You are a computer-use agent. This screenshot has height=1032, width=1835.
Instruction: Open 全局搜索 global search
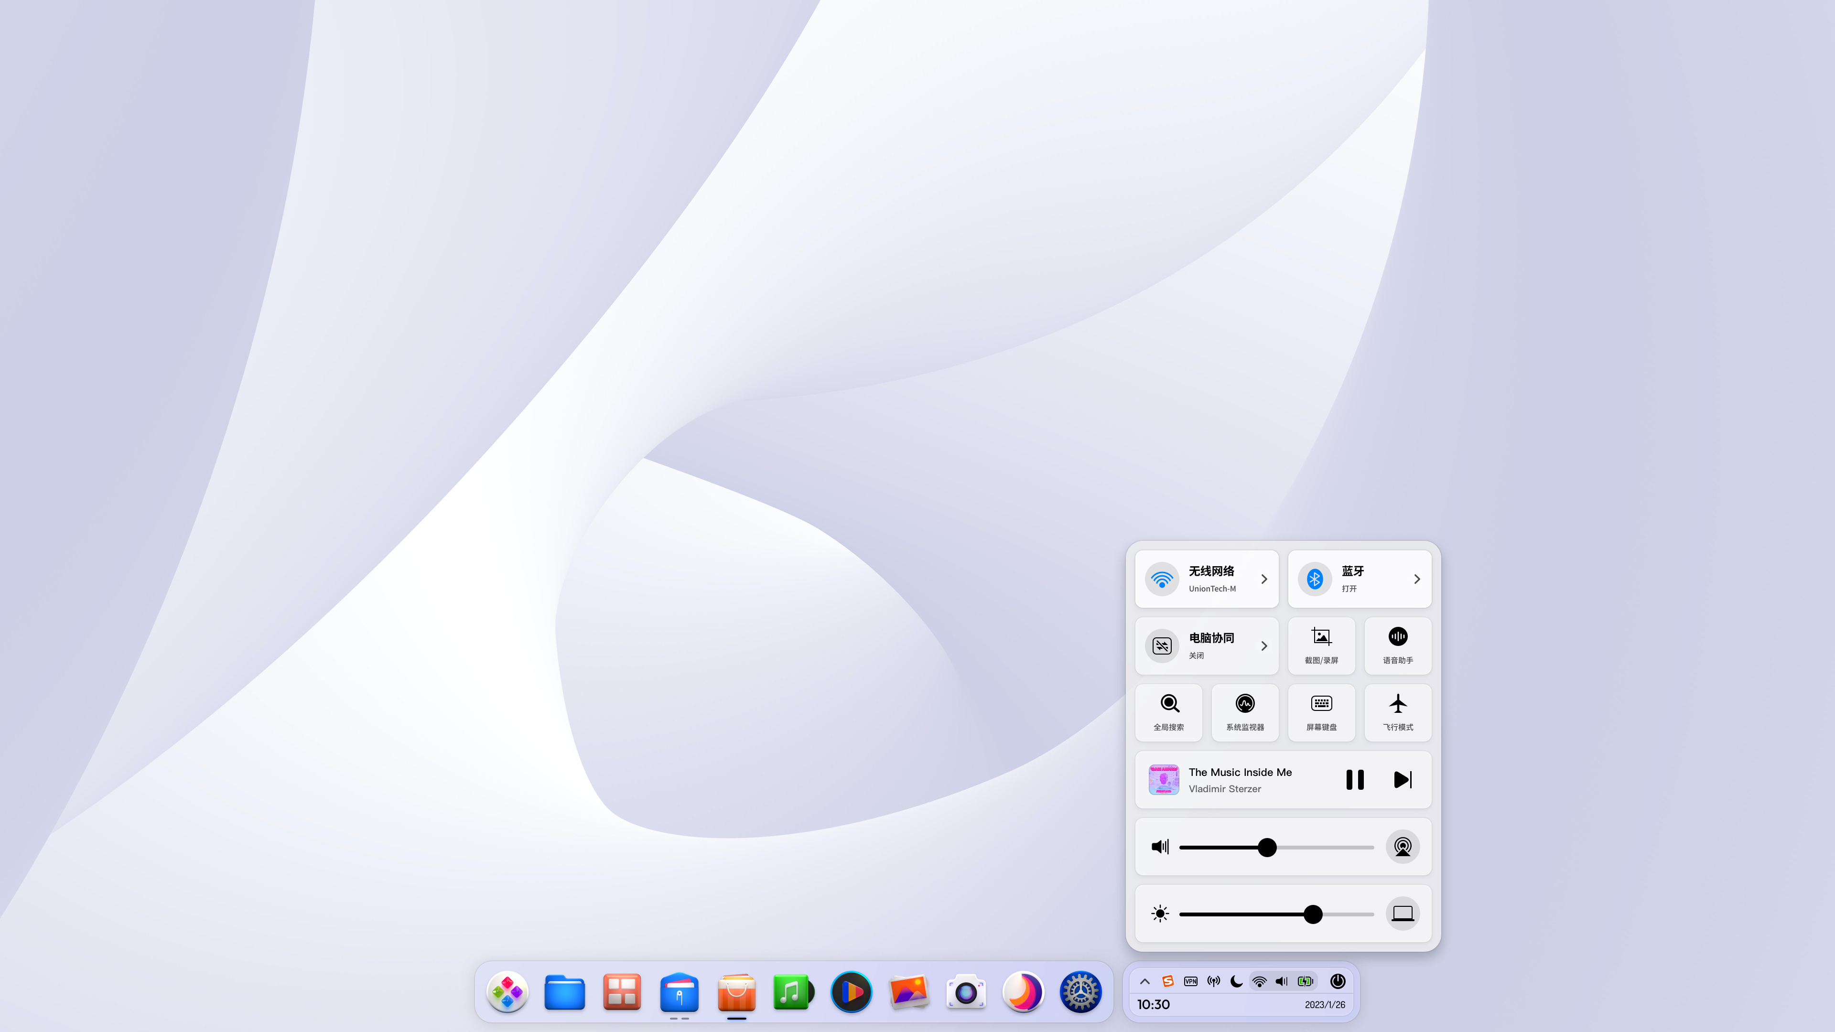1169,713
